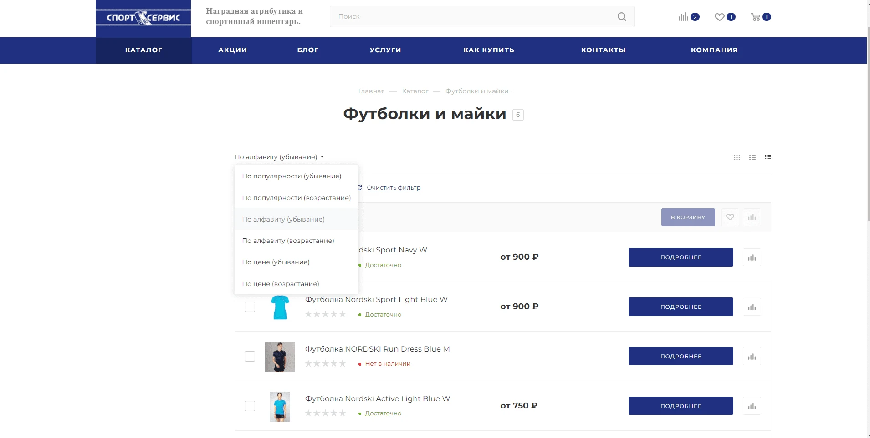Collapse the По алфавиту (убывание) sort dropdown
This screenshot has width=870, height=438.
pyautogui.click(x=279, y=157)
